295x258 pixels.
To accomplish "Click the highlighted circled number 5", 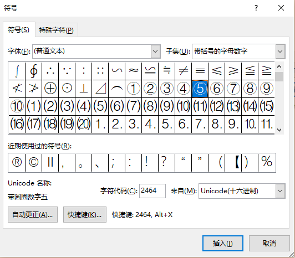I will (200, 89).
